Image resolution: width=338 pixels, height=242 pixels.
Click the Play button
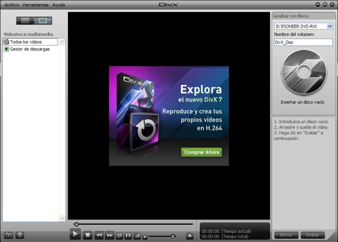click(x=75, y=234)
